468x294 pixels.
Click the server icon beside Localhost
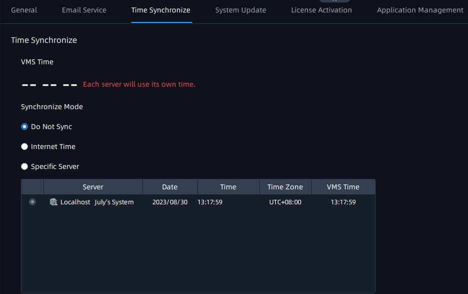pos(53,202)
